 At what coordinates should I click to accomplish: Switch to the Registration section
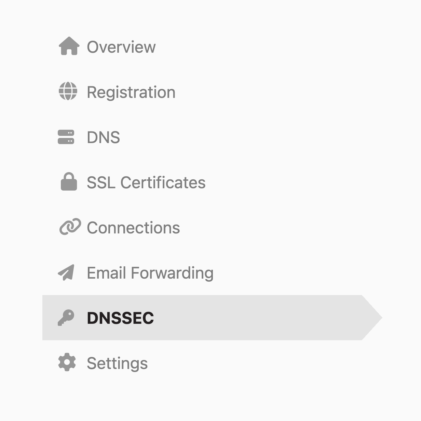tap(131, 92)
